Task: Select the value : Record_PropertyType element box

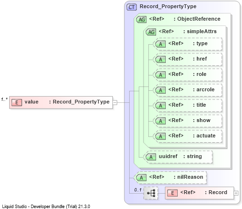Action: [x=61, y=102]
